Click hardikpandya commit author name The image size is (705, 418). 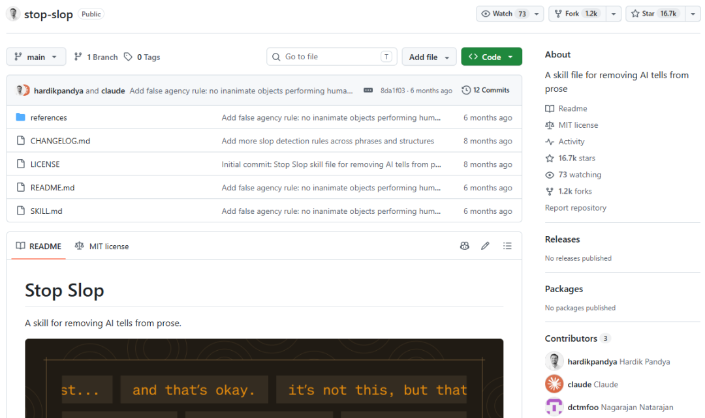tap(59, 91)
